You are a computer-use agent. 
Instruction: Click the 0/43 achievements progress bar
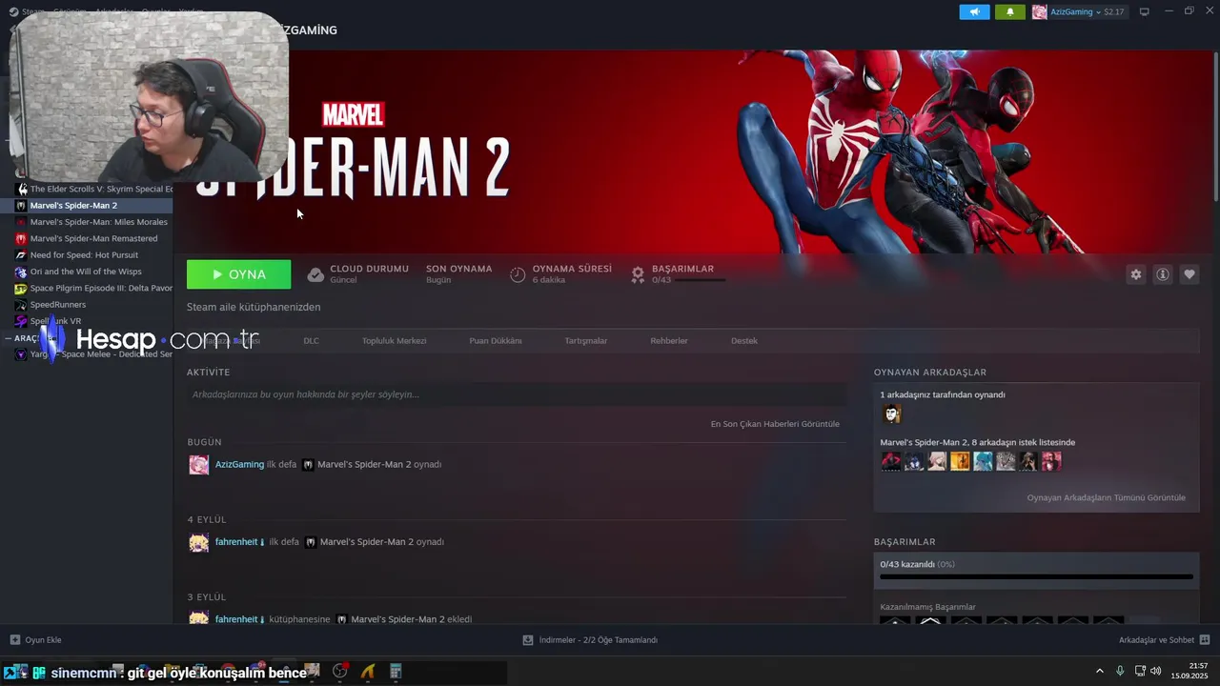(1036, 576)
